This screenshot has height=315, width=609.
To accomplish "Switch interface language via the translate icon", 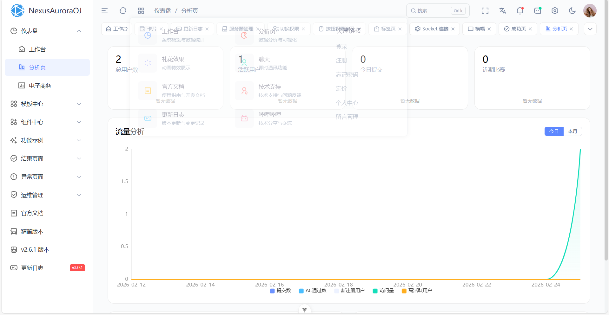I will (502, 10).
